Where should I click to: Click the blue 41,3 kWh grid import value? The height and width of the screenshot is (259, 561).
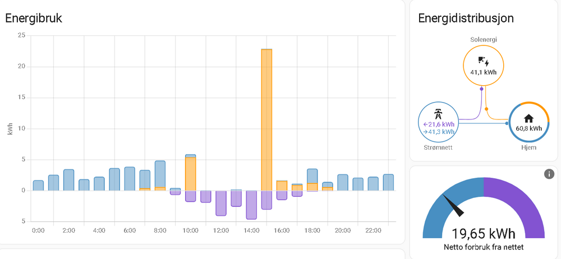[x=439, y=132]
